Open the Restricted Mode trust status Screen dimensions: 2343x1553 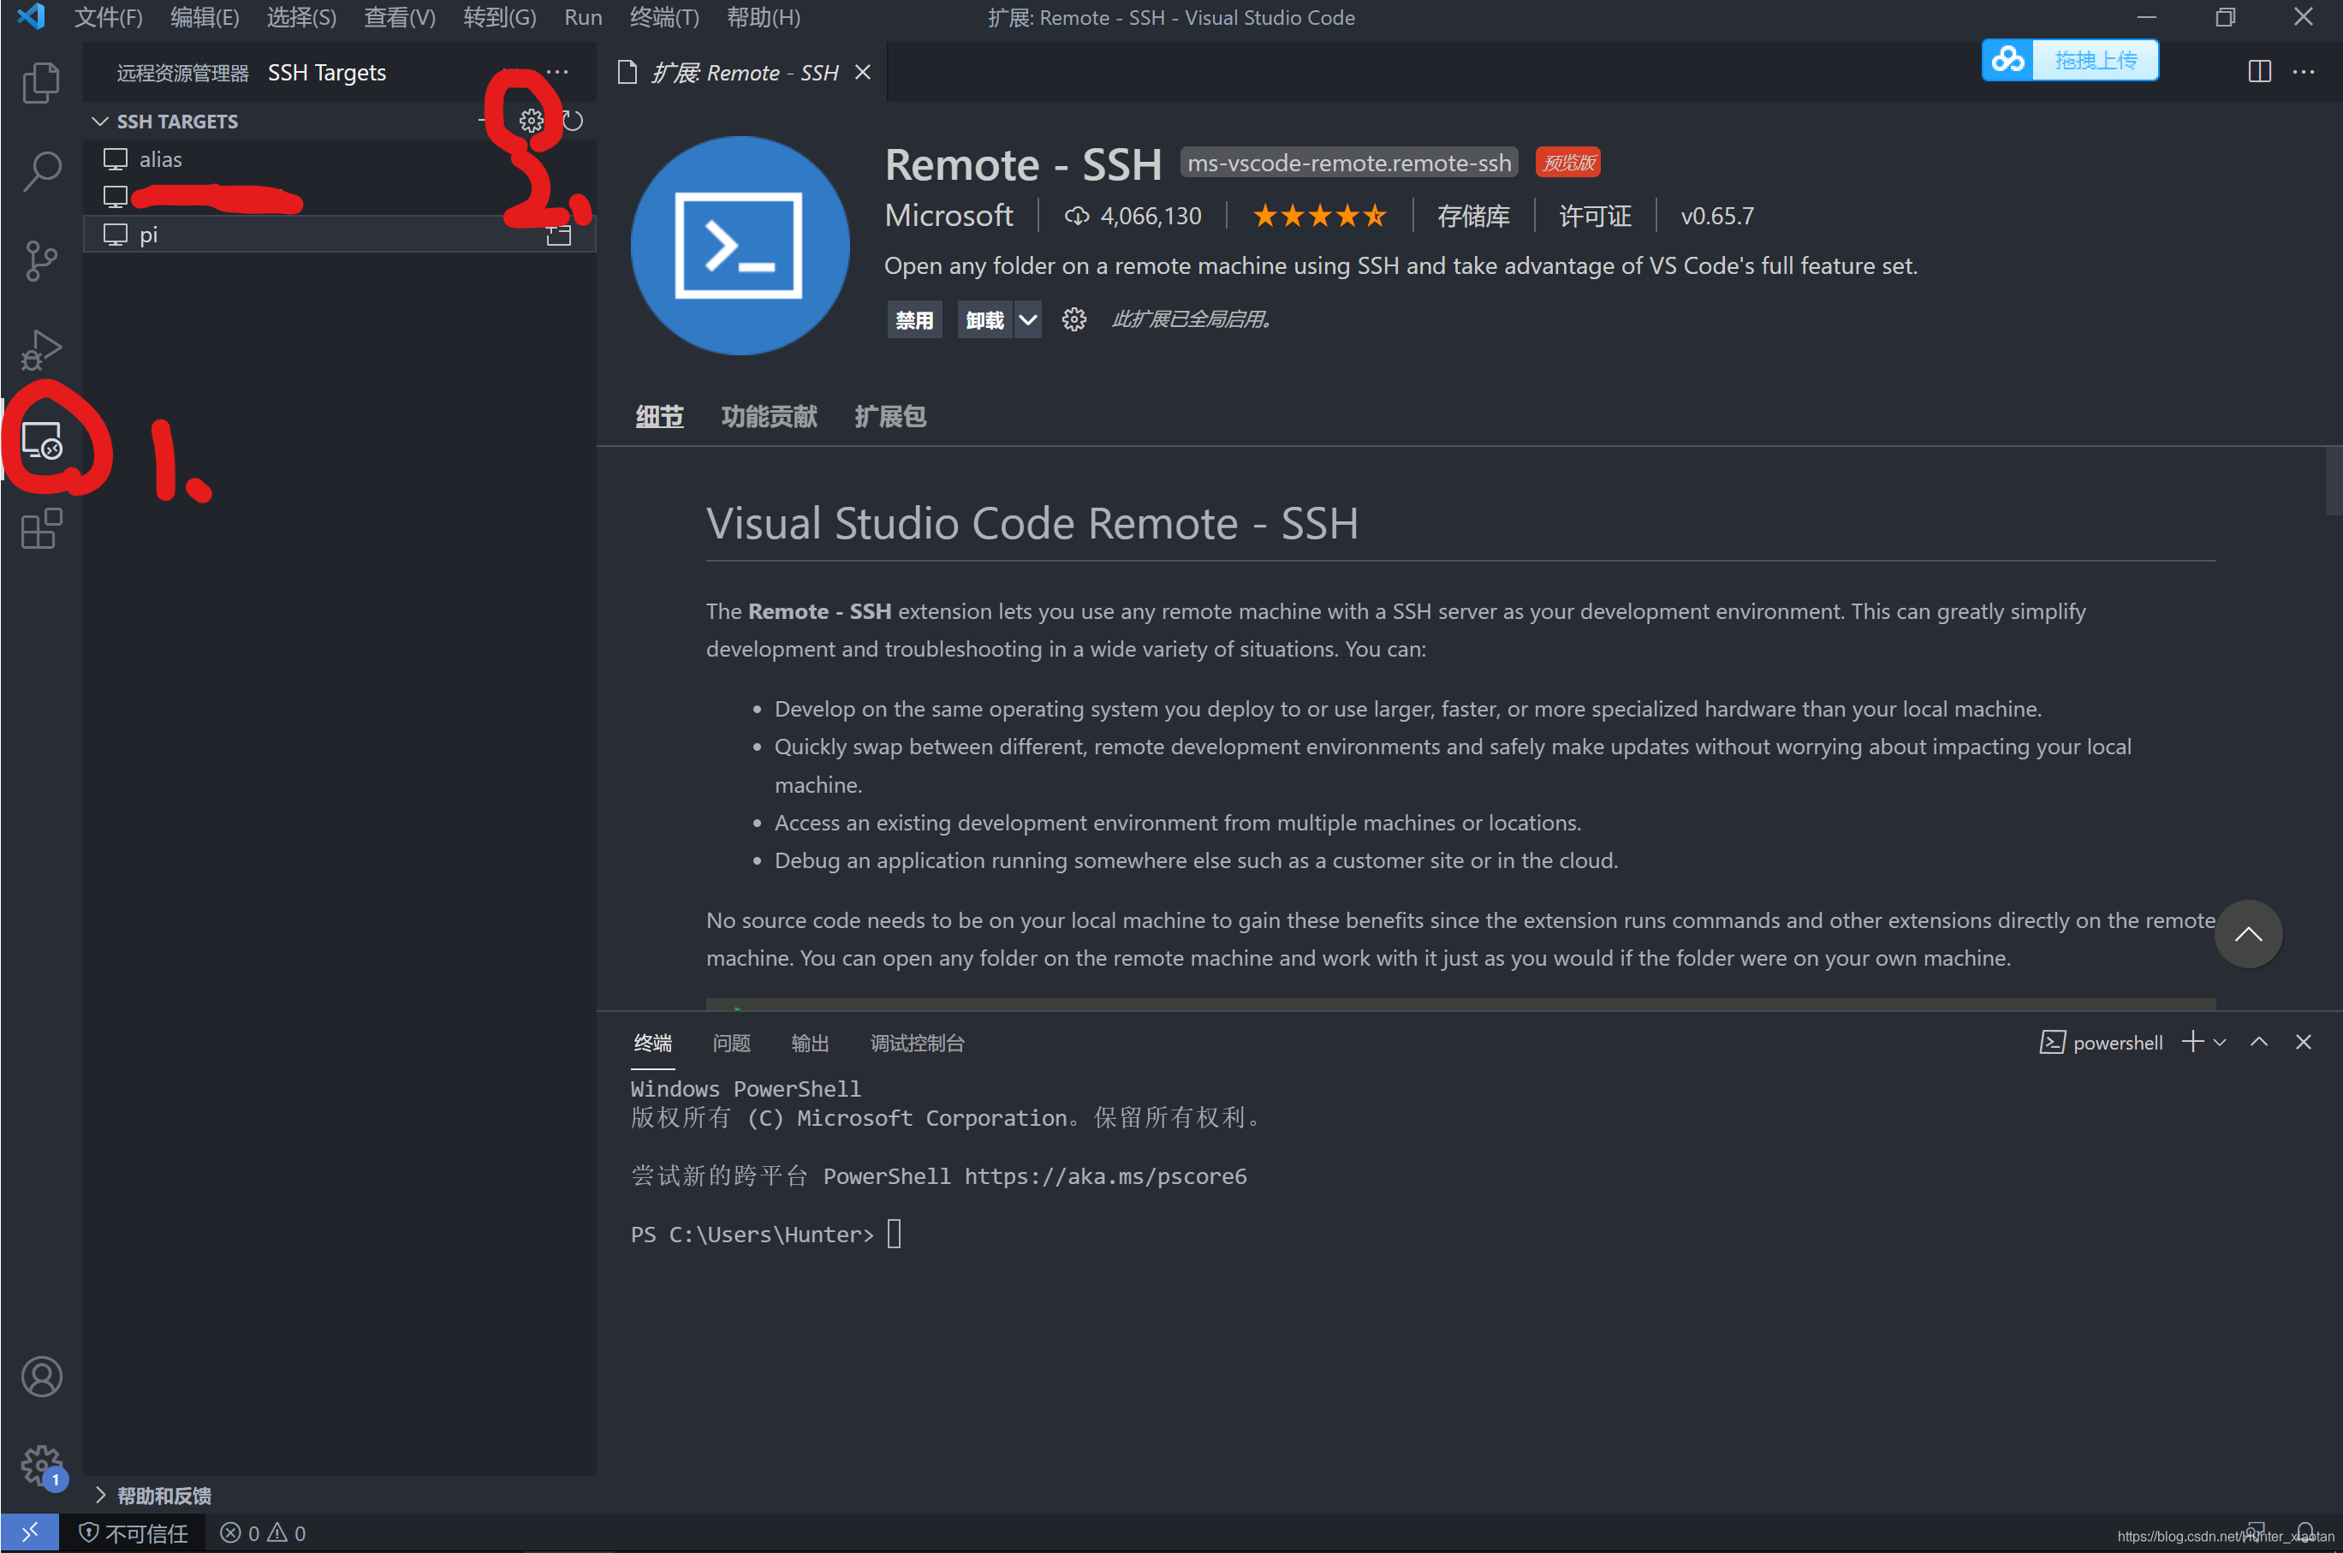pyautogui.click(x=133, y=1533)
